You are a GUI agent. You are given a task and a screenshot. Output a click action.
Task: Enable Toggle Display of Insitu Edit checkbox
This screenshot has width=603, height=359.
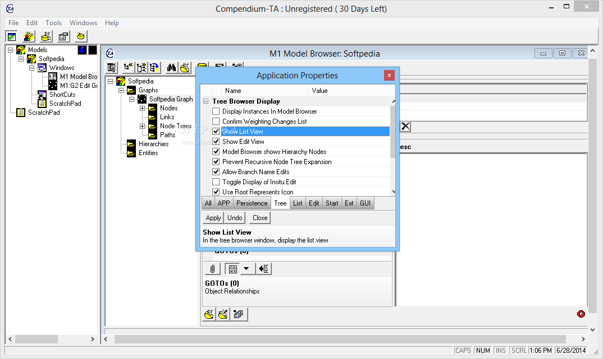point(216,182)
